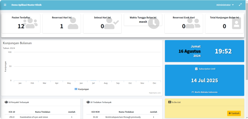Click the Dec label on chart axis
This screenshot has width=248, height=119.
click(x=154, y=83)
